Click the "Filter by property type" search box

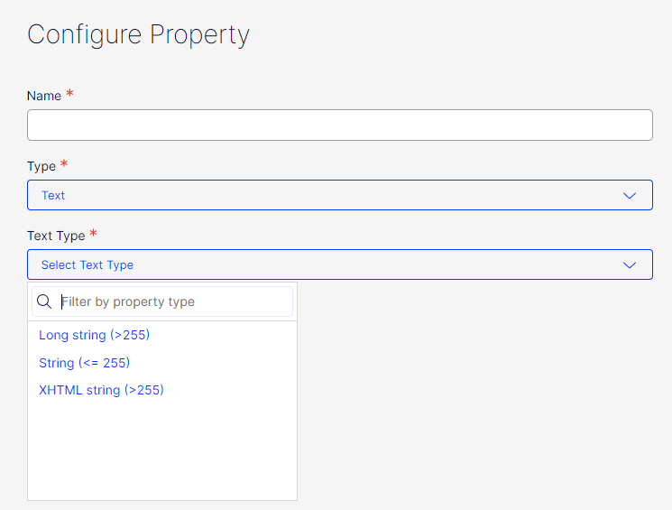pos(171,301)
